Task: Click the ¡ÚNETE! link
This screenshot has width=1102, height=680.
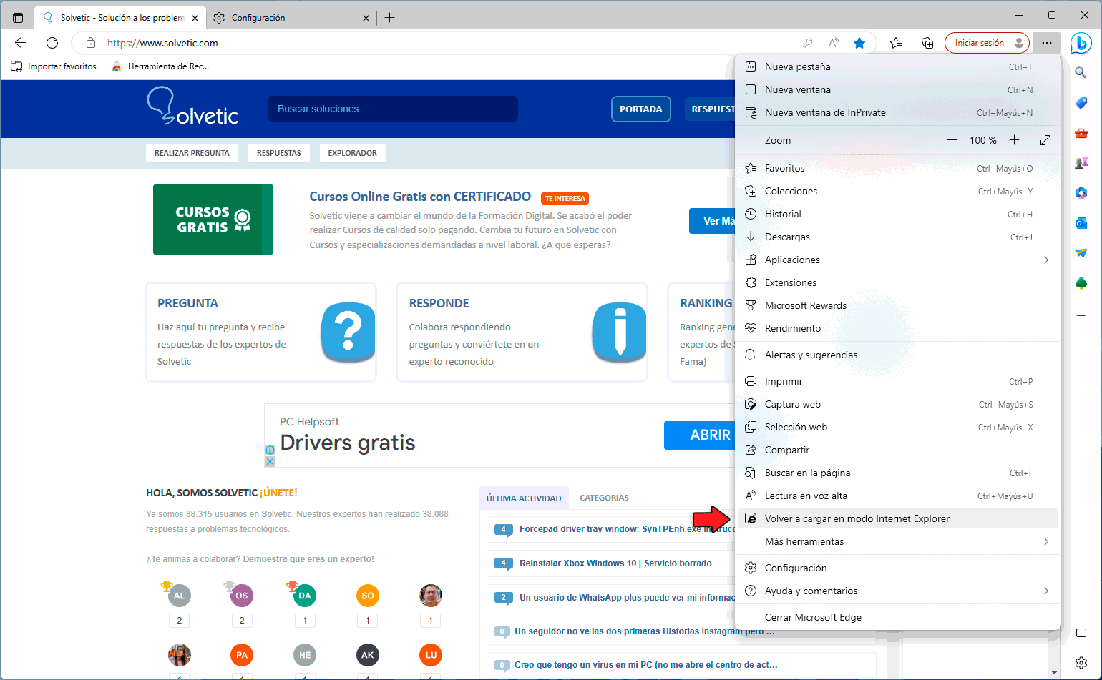Action: click(278, 493)
